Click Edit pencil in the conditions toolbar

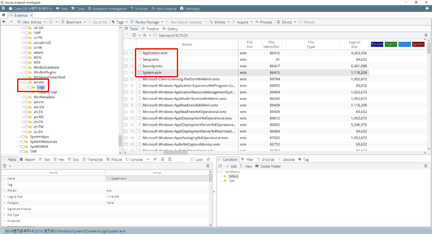coord(231,166)
